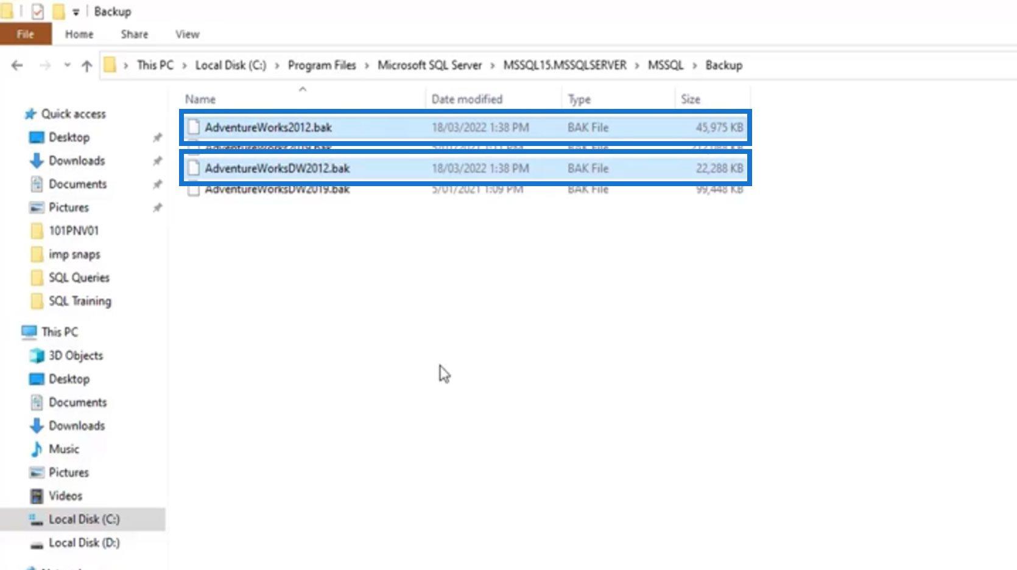Sort files by Name column header
1017x570 pixels.
(200, 99)
